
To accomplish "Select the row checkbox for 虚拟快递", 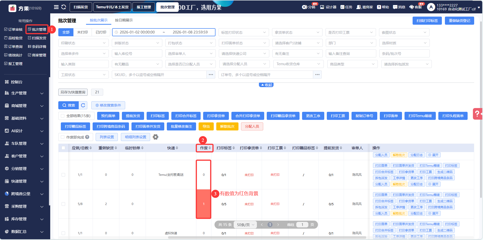I will coord(63,233).
